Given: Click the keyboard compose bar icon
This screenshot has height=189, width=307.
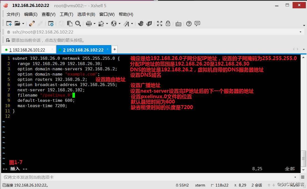Looking at the screenshot, I should (178, 24).
